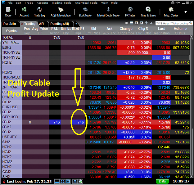The height and width of the screenshot is (185, 194).
Task: Click the R icon in page toolbar
Action: coord(136,23)
